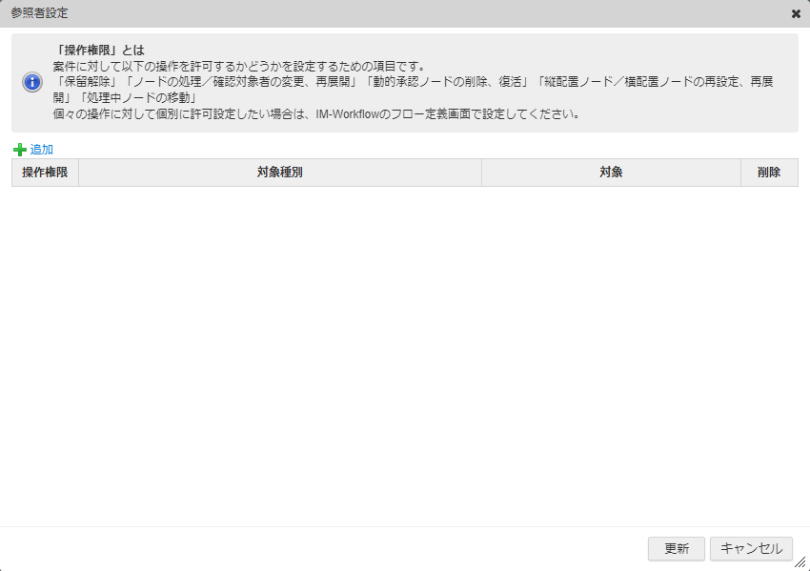Select the 対象種別 column header
This screenshot has width=810, height=571.
point(280,173)
